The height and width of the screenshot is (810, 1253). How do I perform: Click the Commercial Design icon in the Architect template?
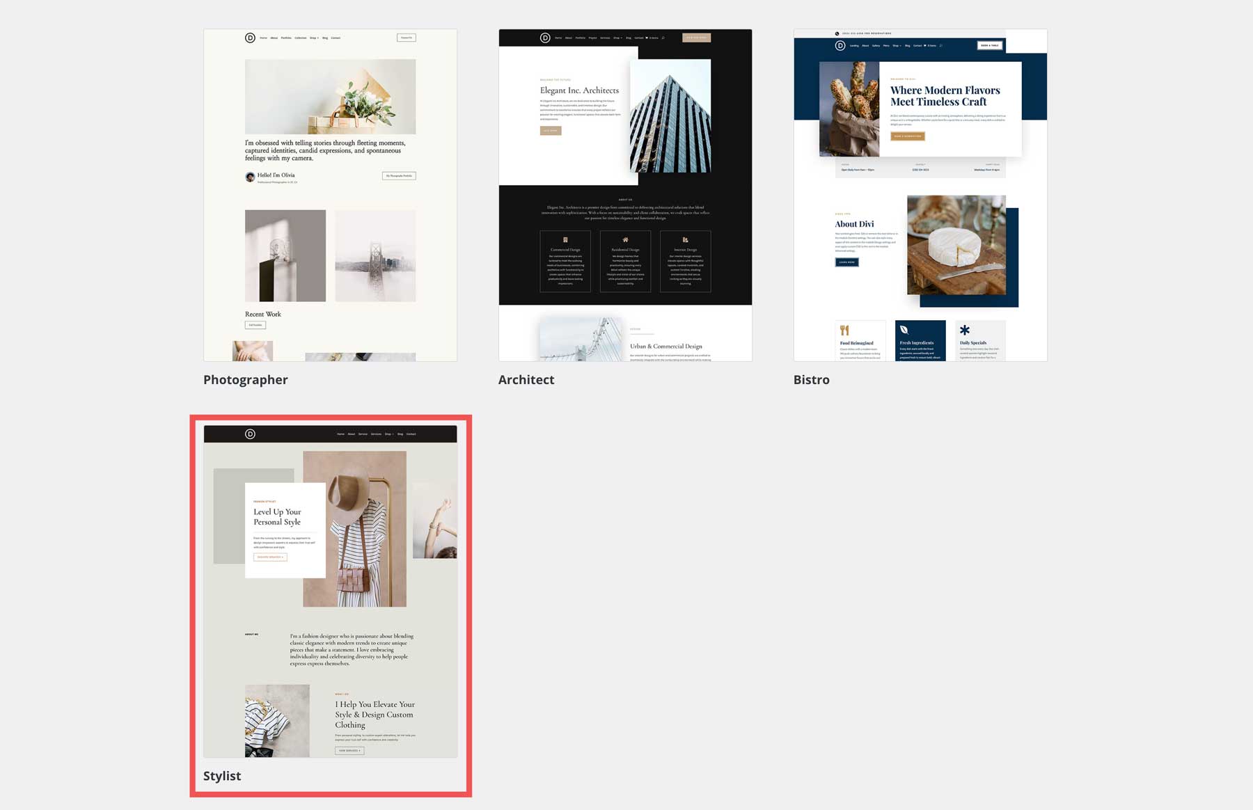[x=565, y=239]
